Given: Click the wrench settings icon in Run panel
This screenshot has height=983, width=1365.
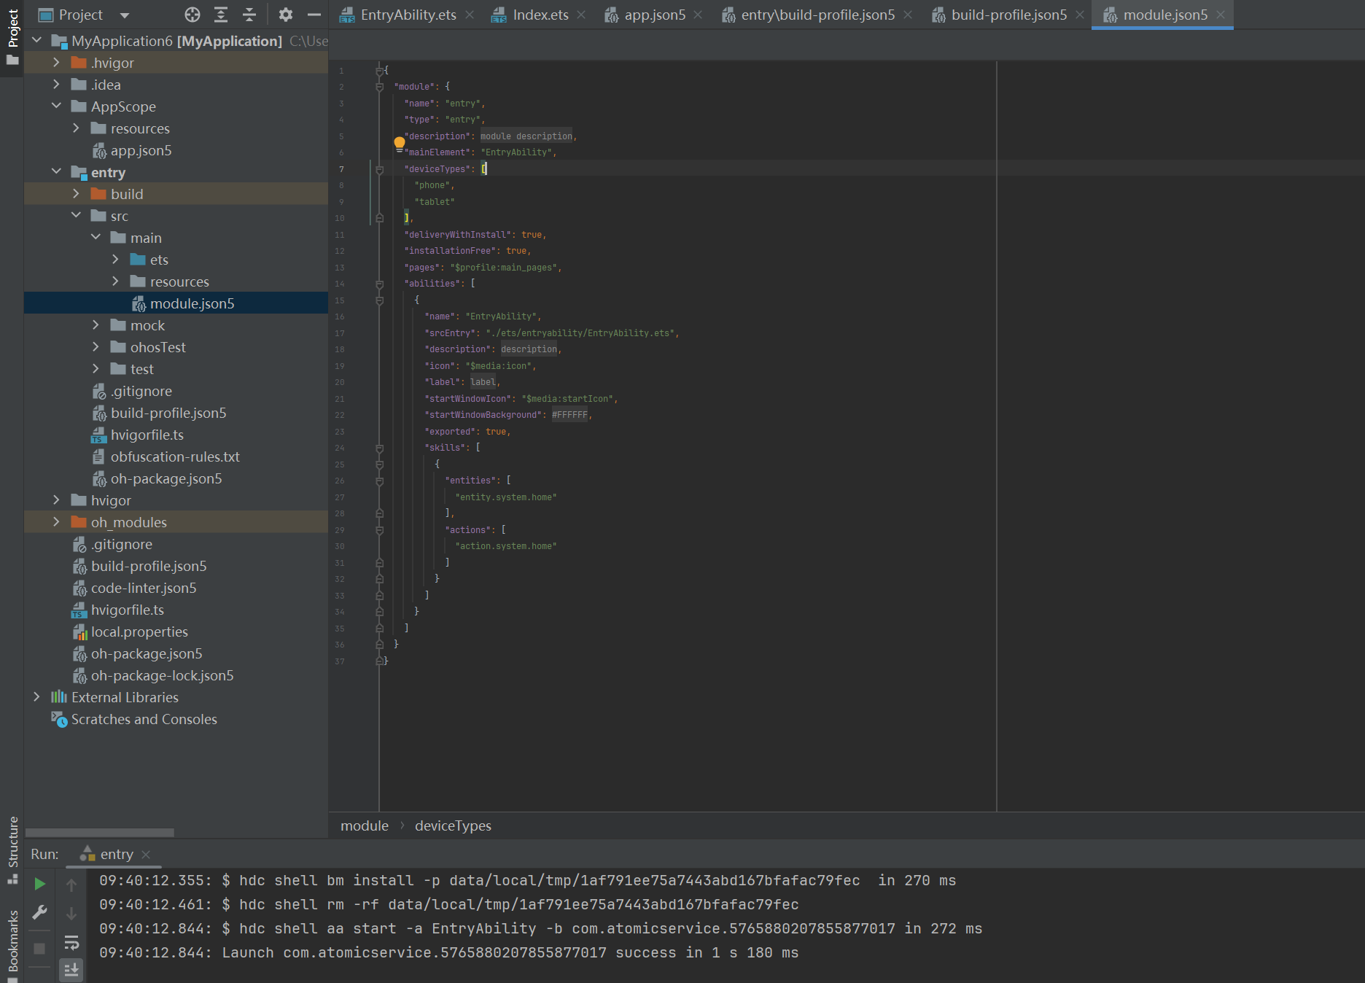Looking at the screenshot, I should [40, 912].
